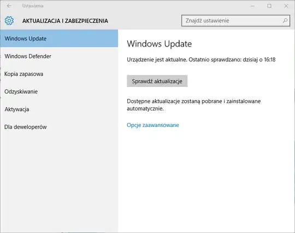Viewport: 295px width, 233px height.
Task: Open Odzyskiwanie section
Action: (x=59, y=91)
